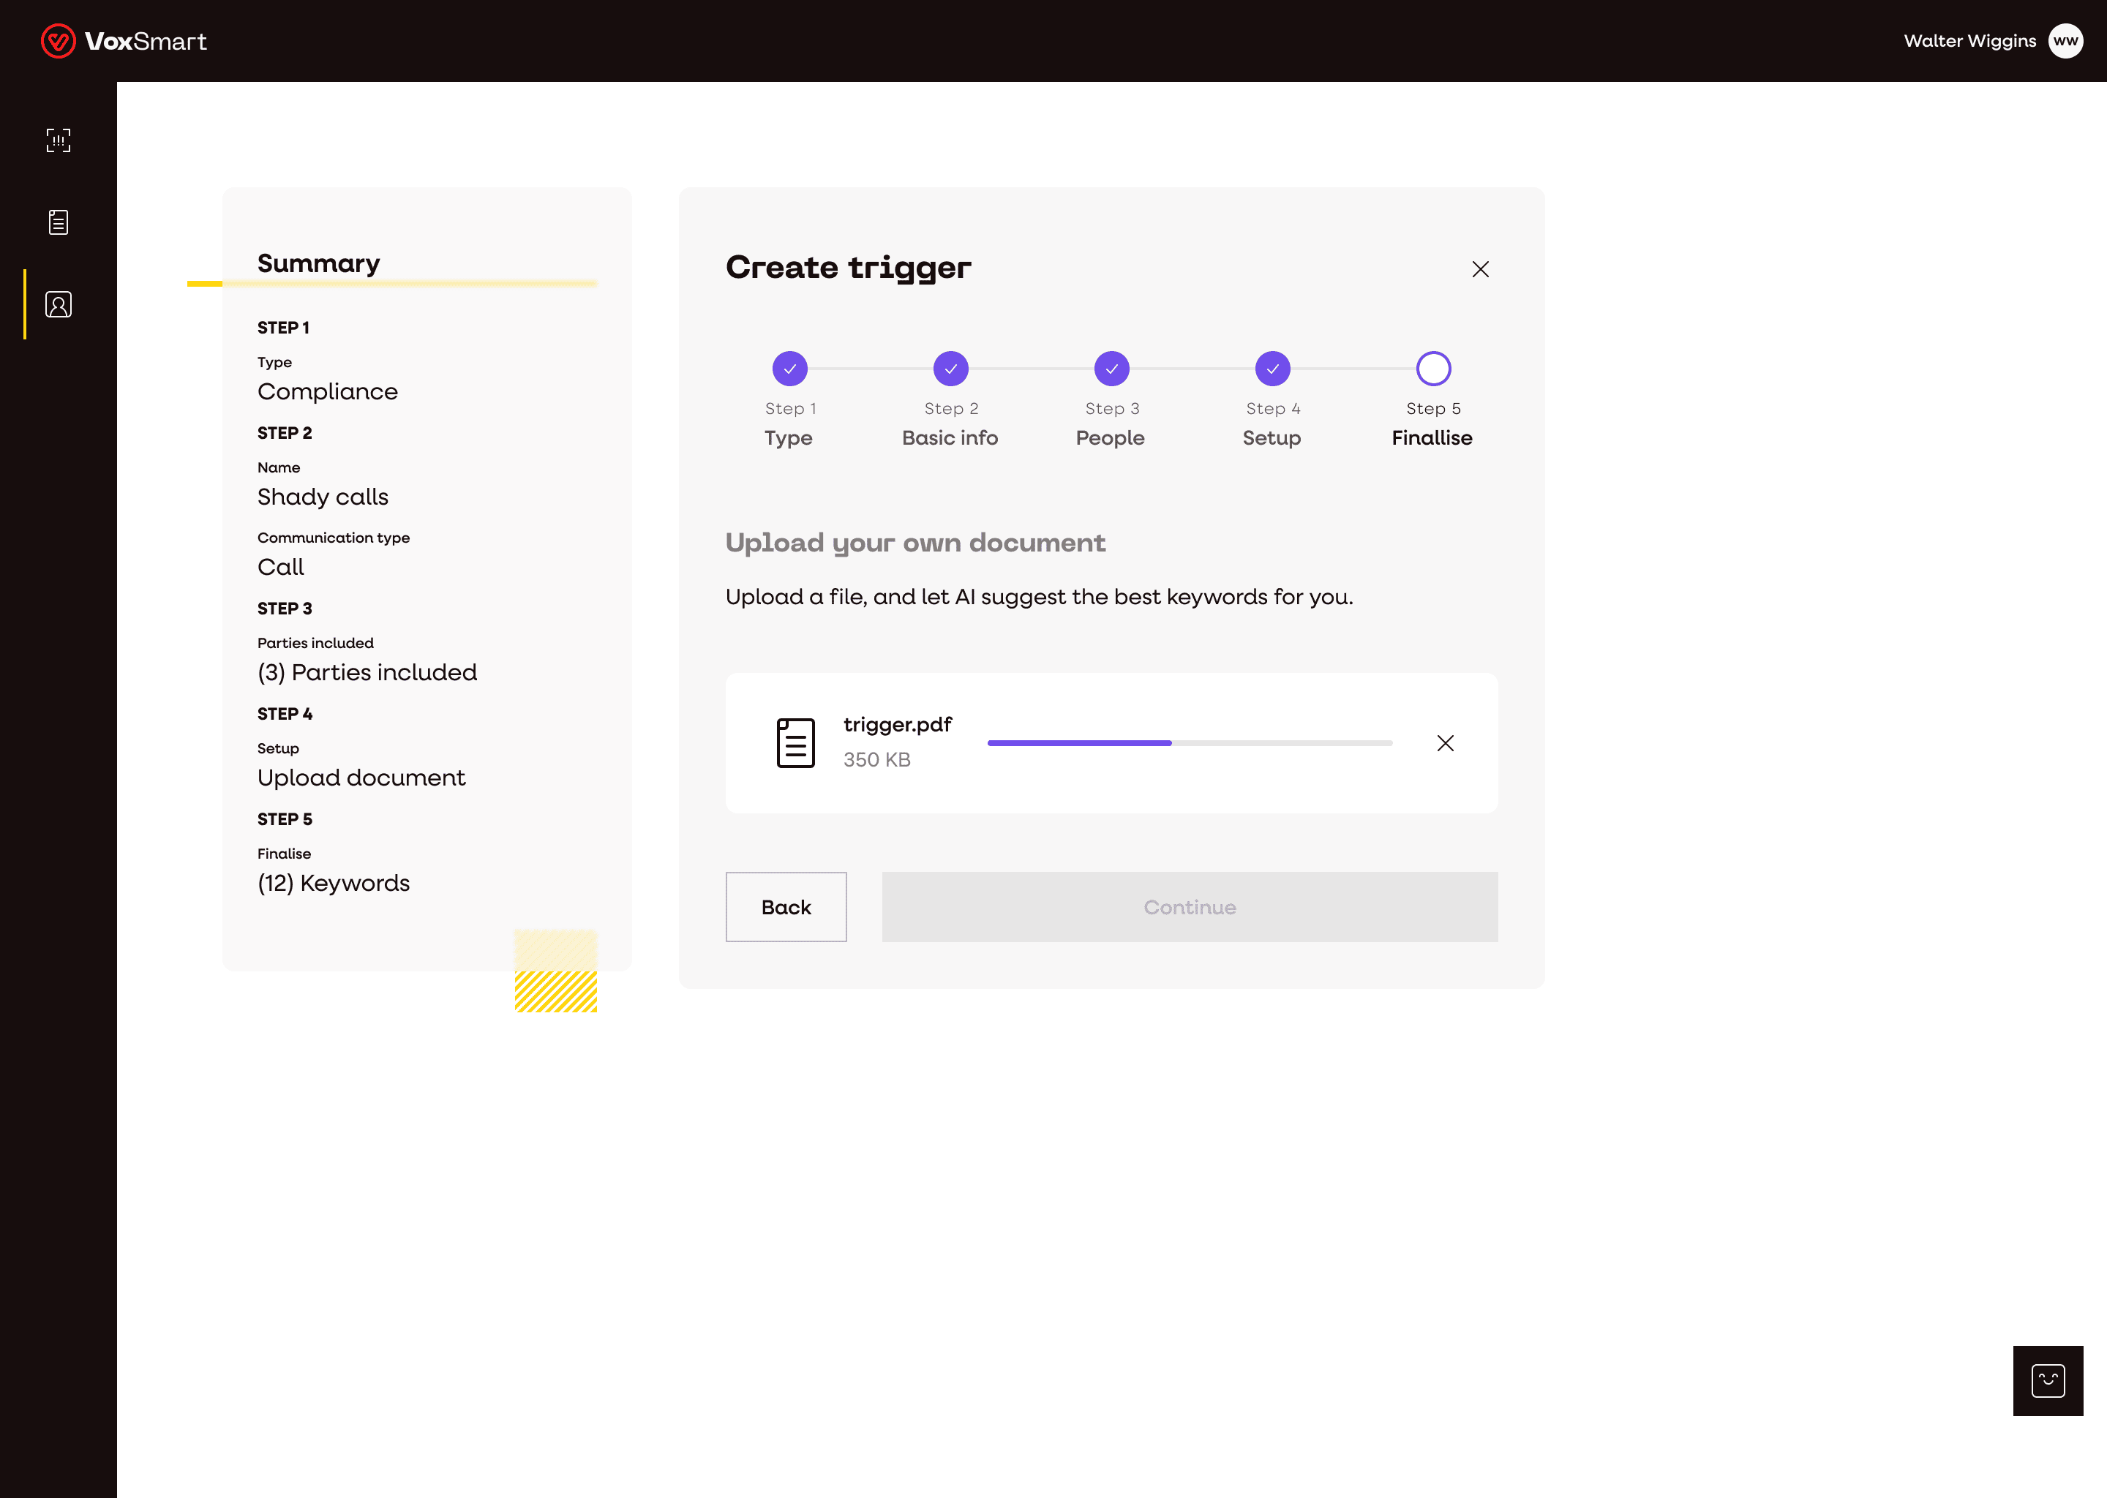Open the documents icon in sidebar

58,222
